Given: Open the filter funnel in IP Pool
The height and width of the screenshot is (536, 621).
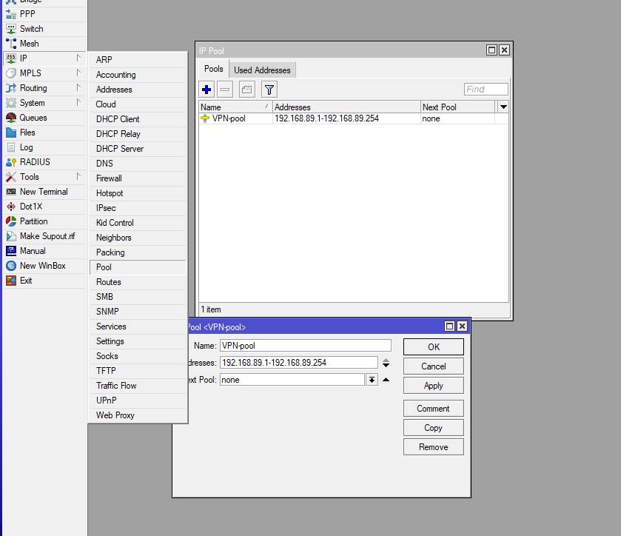Looking at the screenshot, I should (x=269, y=90).
